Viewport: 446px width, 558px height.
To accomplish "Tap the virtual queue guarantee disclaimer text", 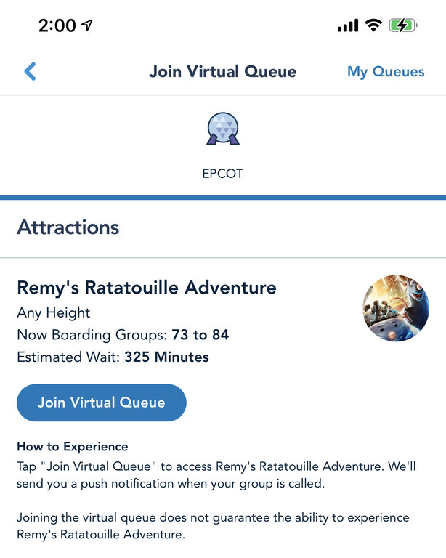I will 213,526.
